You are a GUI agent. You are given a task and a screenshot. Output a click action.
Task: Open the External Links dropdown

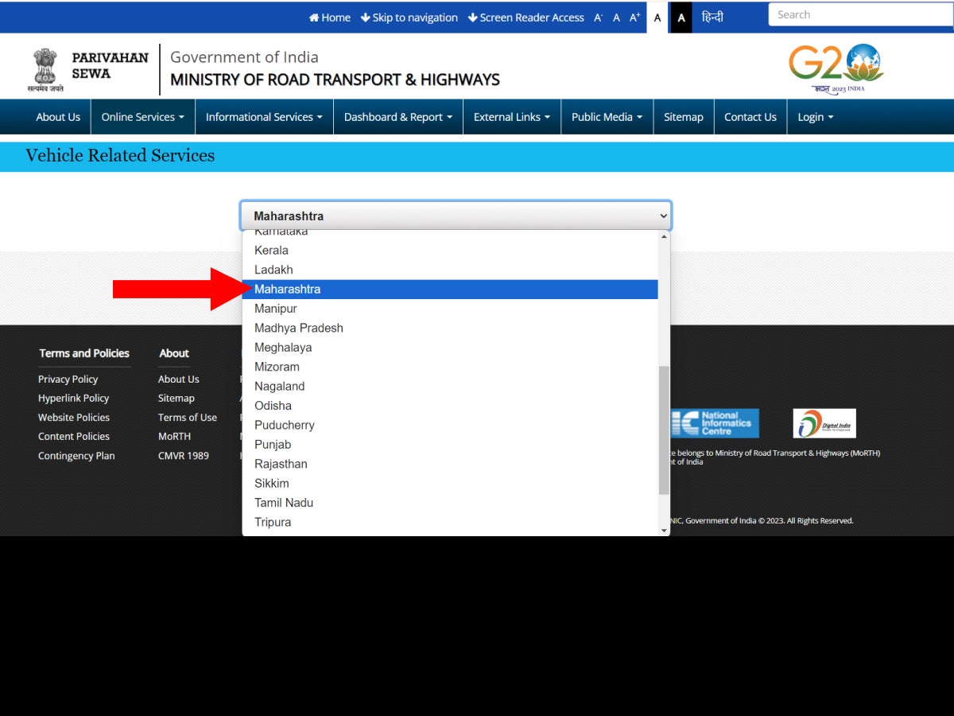click(x=511, y=116)
